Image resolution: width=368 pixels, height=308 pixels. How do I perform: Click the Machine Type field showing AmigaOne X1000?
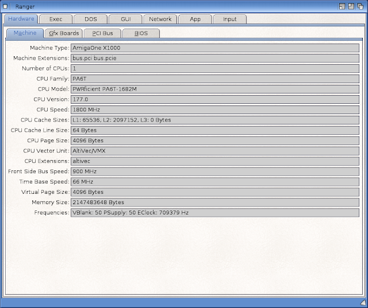[x=215, y=48]
